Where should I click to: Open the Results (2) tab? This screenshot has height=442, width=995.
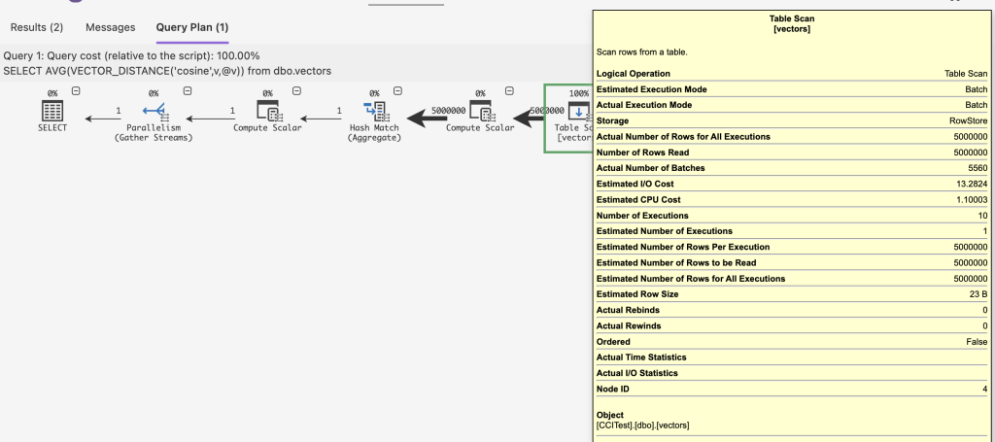click(x=37, y=27)
